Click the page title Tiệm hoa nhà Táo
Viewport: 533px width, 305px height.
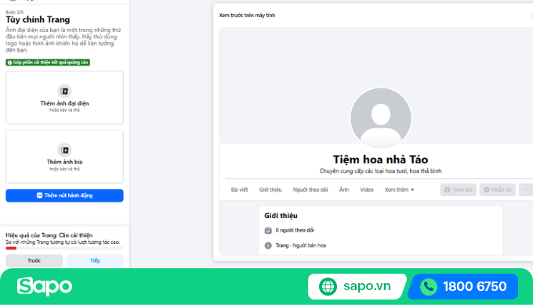point(380,160)
